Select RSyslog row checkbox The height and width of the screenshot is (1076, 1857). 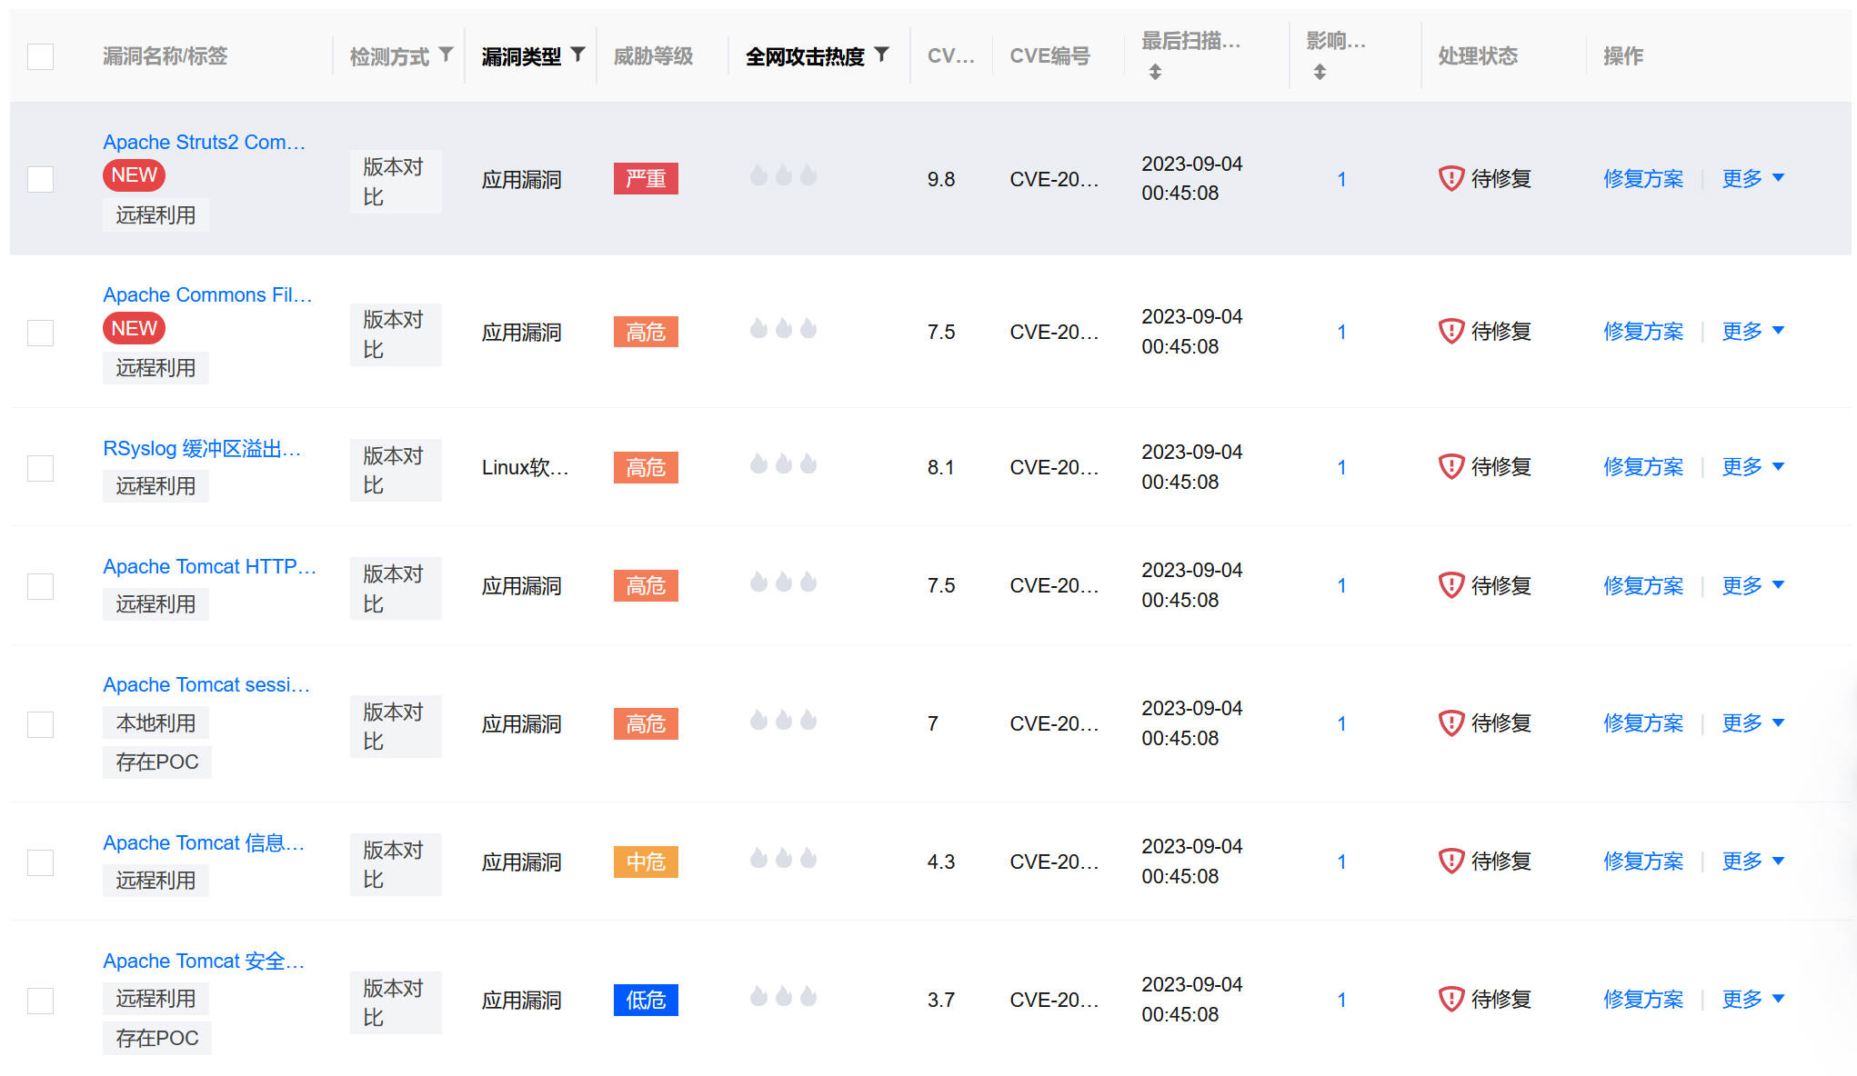coord(40,468)
